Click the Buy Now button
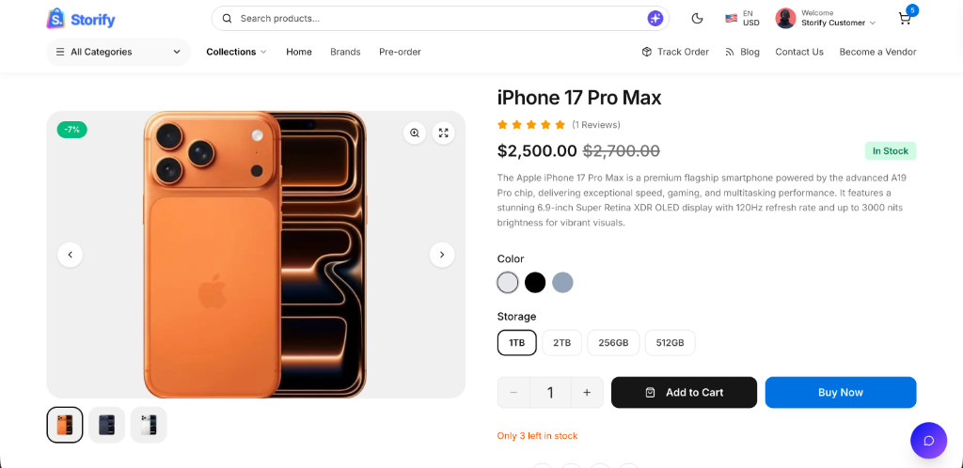This screenshot has height=468, width=963. click(841, 393)
